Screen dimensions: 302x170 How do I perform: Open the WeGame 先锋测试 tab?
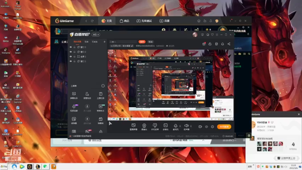[144, 21]
